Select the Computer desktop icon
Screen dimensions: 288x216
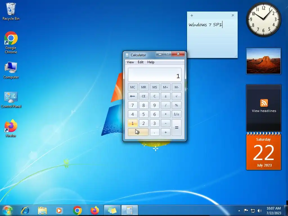[x=11, y=71]
